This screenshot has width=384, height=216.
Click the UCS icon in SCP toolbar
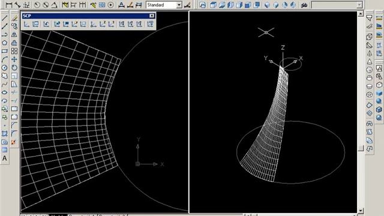(x=26, y=24)
